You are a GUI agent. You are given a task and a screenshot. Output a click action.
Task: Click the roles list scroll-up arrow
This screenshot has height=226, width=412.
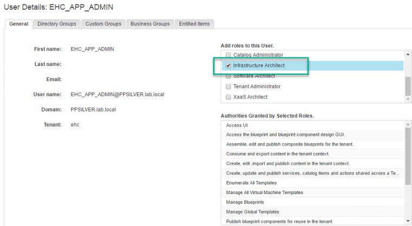[408, 54]
